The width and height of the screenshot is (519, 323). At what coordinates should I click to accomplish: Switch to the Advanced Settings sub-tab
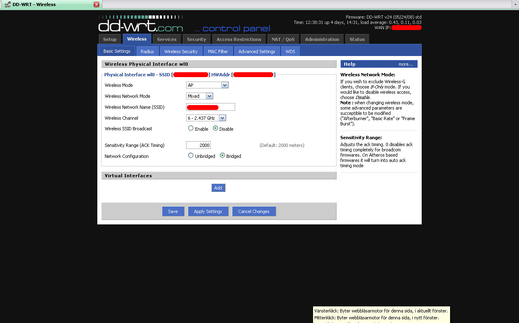click(257, 52)
